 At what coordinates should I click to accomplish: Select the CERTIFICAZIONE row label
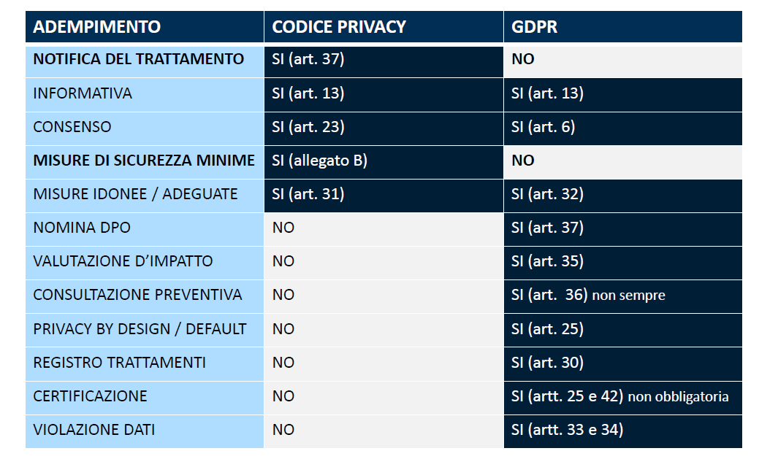(90, 396)
